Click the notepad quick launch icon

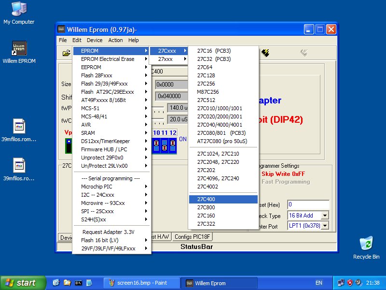coord(89,283)
